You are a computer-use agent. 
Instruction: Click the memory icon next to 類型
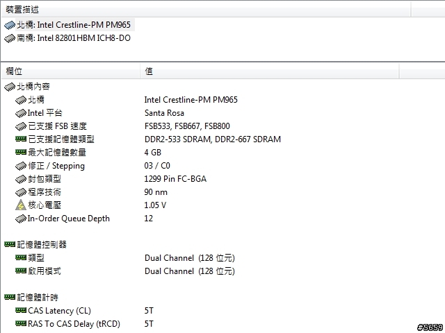[x=21, y=257]
